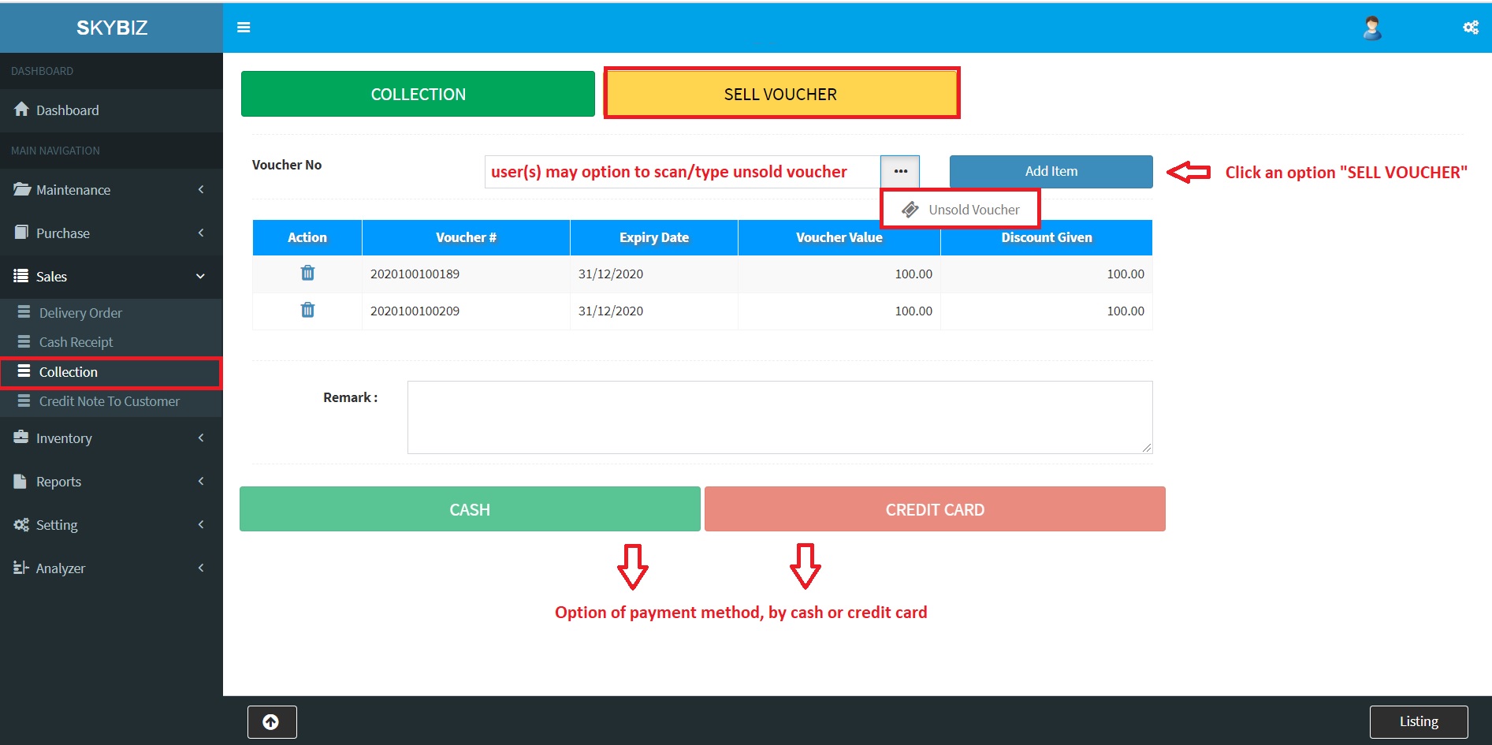Pay with the CASH button

(x=470, y=509)
